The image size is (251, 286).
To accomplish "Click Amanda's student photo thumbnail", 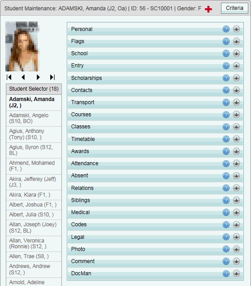I will pos(22,46).
